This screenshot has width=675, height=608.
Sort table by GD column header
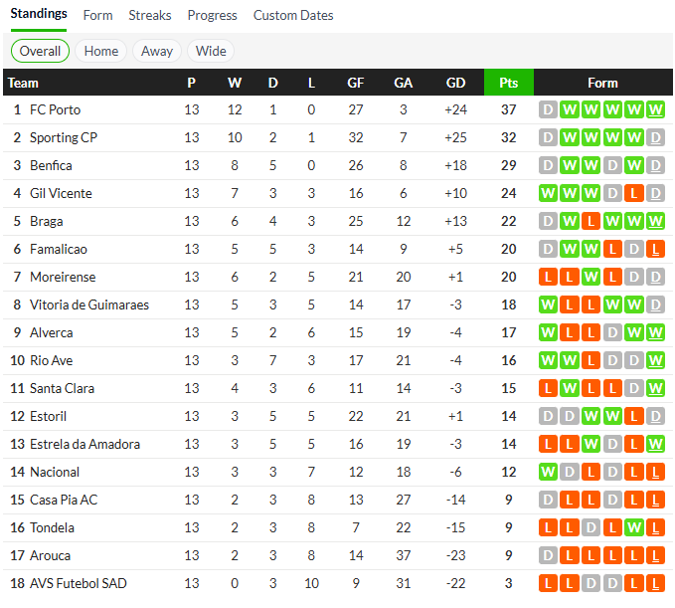tap(456, 83)
